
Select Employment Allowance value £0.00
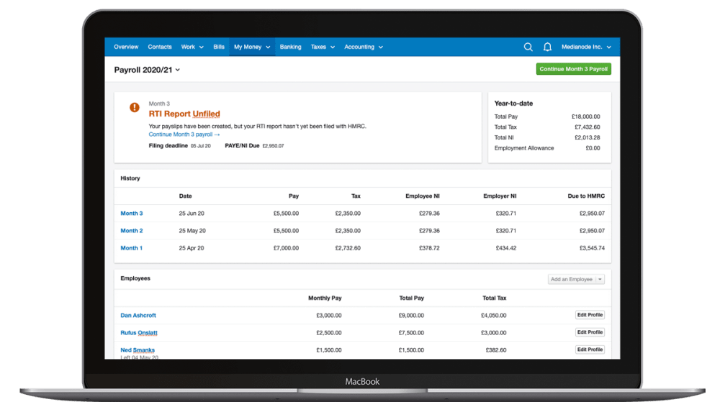tap(593, 148)
